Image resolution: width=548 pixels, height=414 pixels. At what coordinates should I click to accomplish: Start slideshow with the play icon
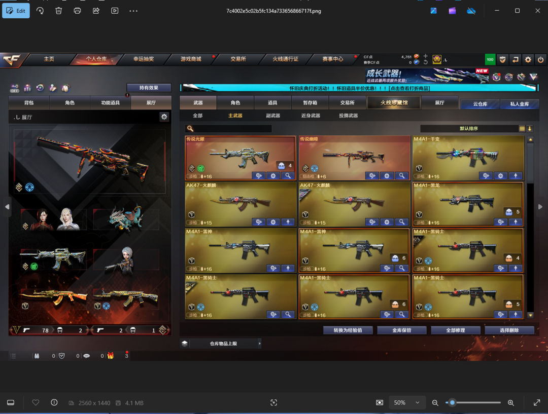point(115,11)
